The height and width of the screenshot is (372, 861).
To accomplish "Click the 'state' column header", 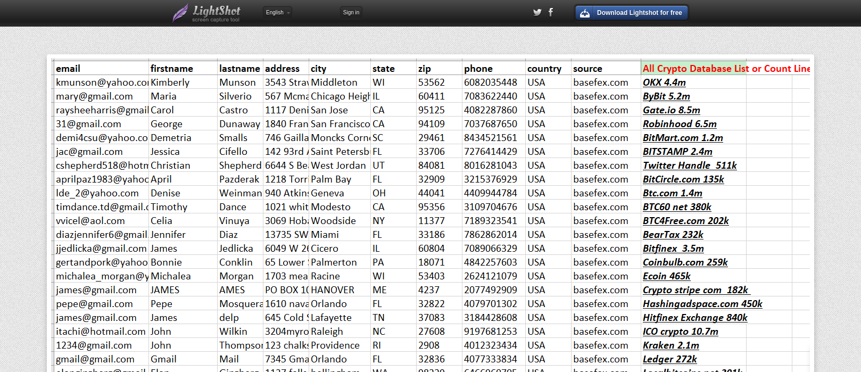I will click(394, 69).
